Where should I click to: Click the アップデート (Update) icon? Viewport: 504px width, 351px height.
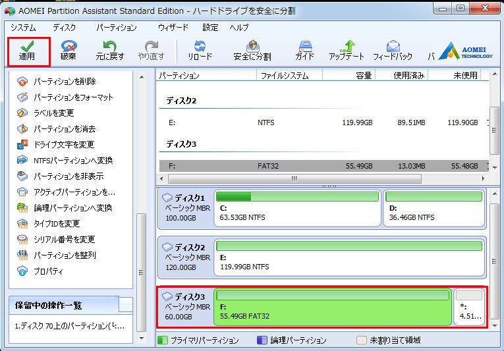pos(347,46)
